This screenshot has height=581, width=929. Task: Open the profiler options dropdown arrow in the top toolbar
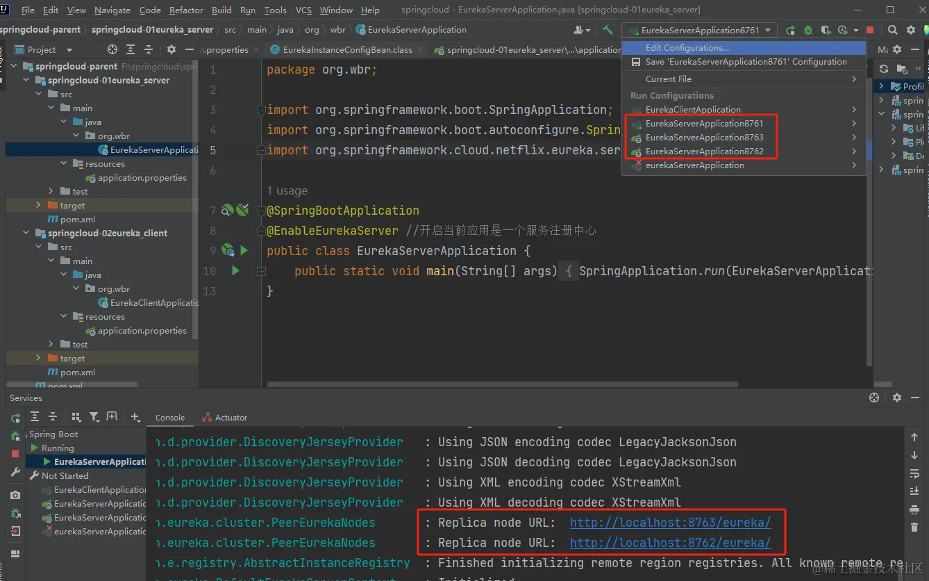pos(856,30)
